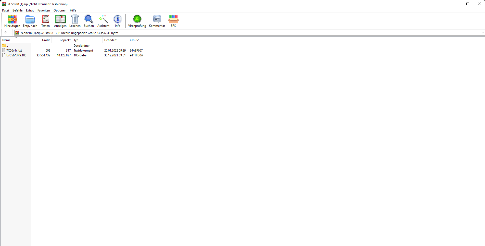Click the Löschen delete icon
This screenshot has height=246, width=485.
point(75,21)
